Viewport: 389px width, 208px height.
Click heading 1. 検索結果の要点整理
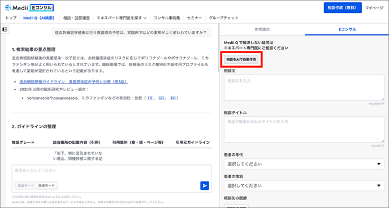point(33,50)
